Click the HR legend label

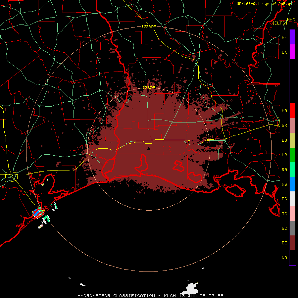284,155
